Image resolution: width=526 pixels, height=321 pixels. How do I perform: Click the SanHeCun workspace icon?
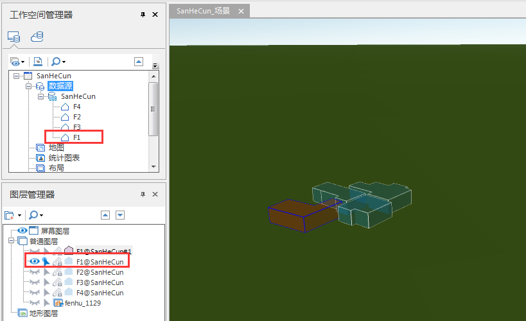(x=28, y=76)
